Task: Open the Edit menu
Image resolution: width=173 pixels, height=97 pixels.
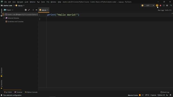Action: (10, 2)
